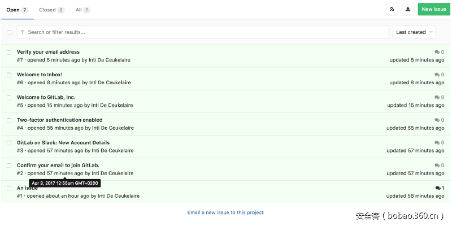452x226 pixels.
Task: Open comments icon for Welcome to Inbox!
Action: click(x=437, y=75)
